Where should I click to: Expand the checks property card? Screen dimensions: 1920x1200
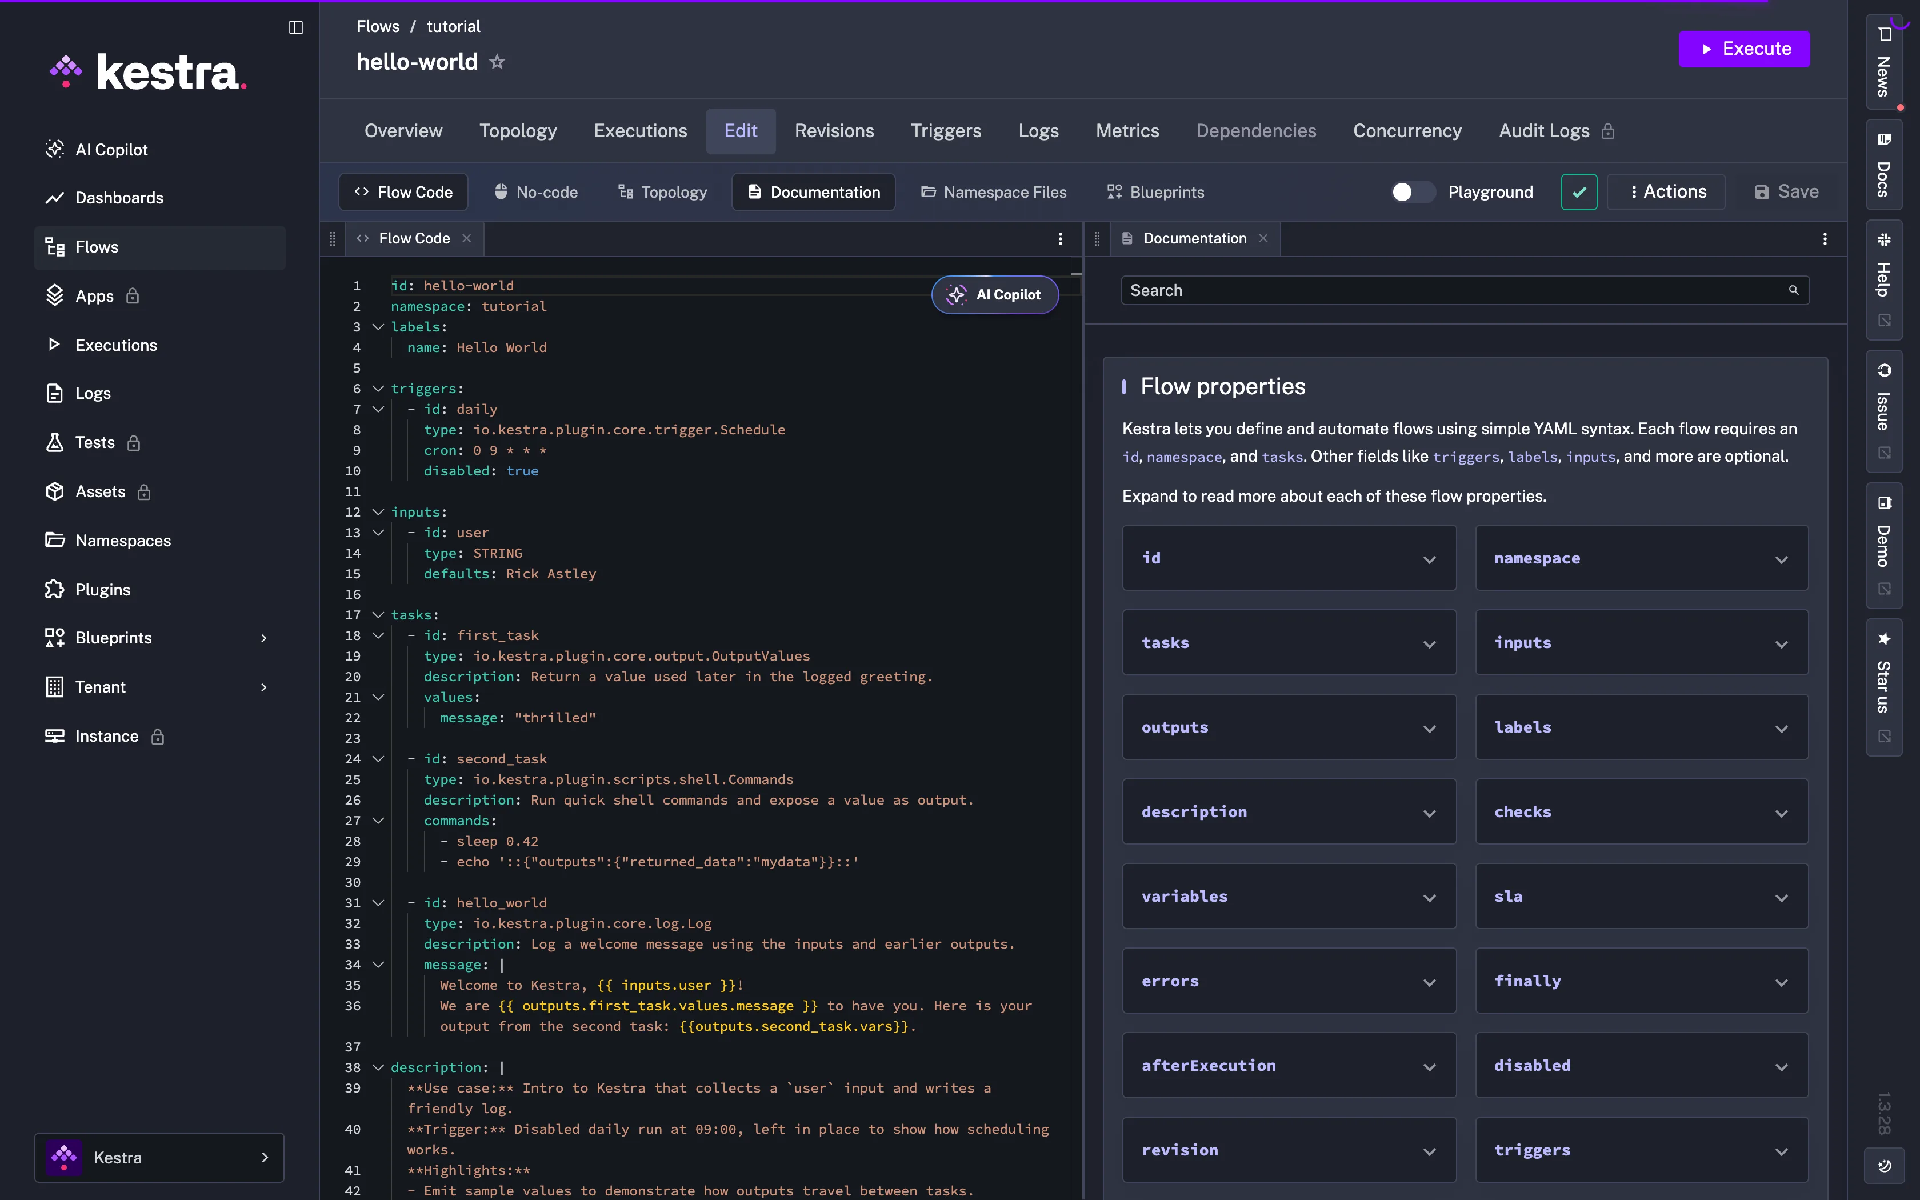point(1642,812)
